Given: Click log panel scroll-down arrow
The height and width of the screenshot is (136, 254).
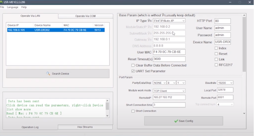Looking at the screenshot, I should pos(107,115).
